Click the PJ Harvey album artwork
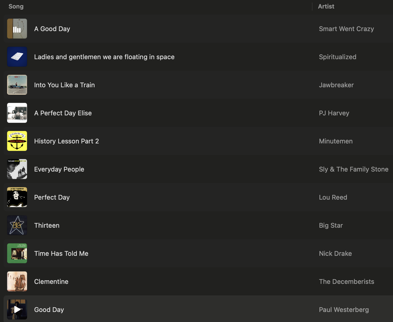Image resolution: width=393 pixels, height=322 pixels. (x=17, y=113)
